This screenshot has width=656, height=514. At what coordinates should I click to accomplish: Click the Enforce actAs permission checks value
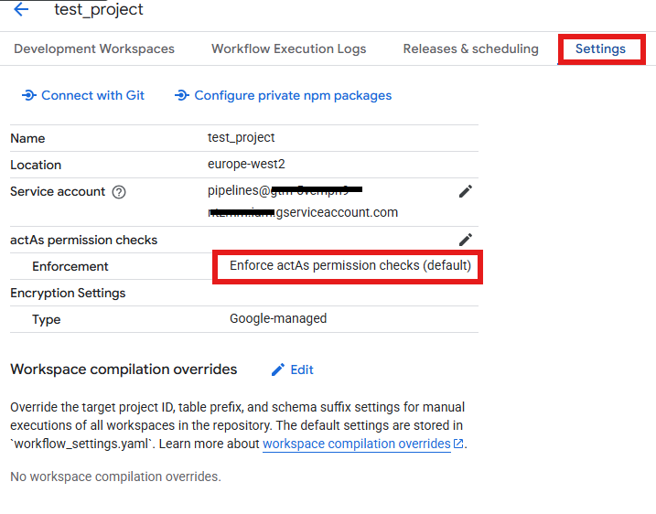350,266
